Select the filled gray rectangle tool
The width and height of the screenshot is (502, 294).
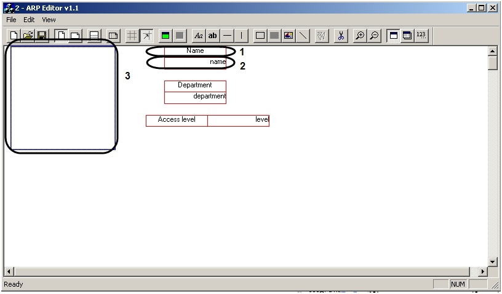(274, 36)
